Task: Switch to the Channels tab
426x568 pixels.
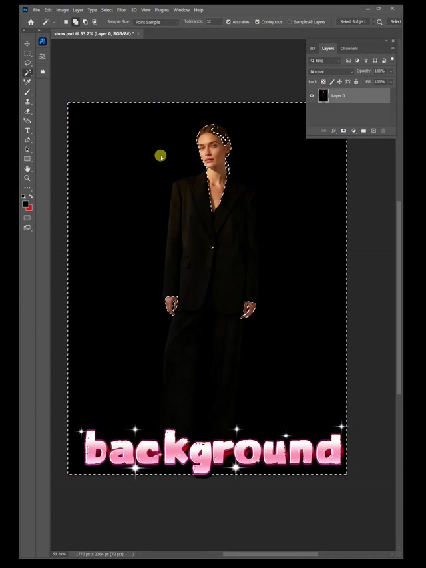Action: [349, 49]
